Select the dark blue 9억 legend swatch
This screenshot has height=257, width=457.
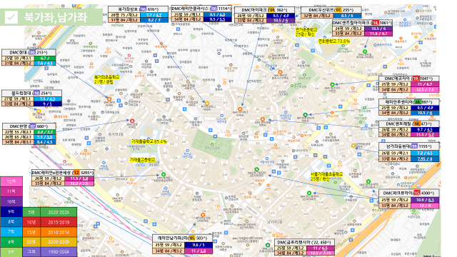coord(11,212)
